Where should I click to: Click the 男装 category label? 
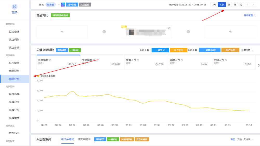point(41,5)
